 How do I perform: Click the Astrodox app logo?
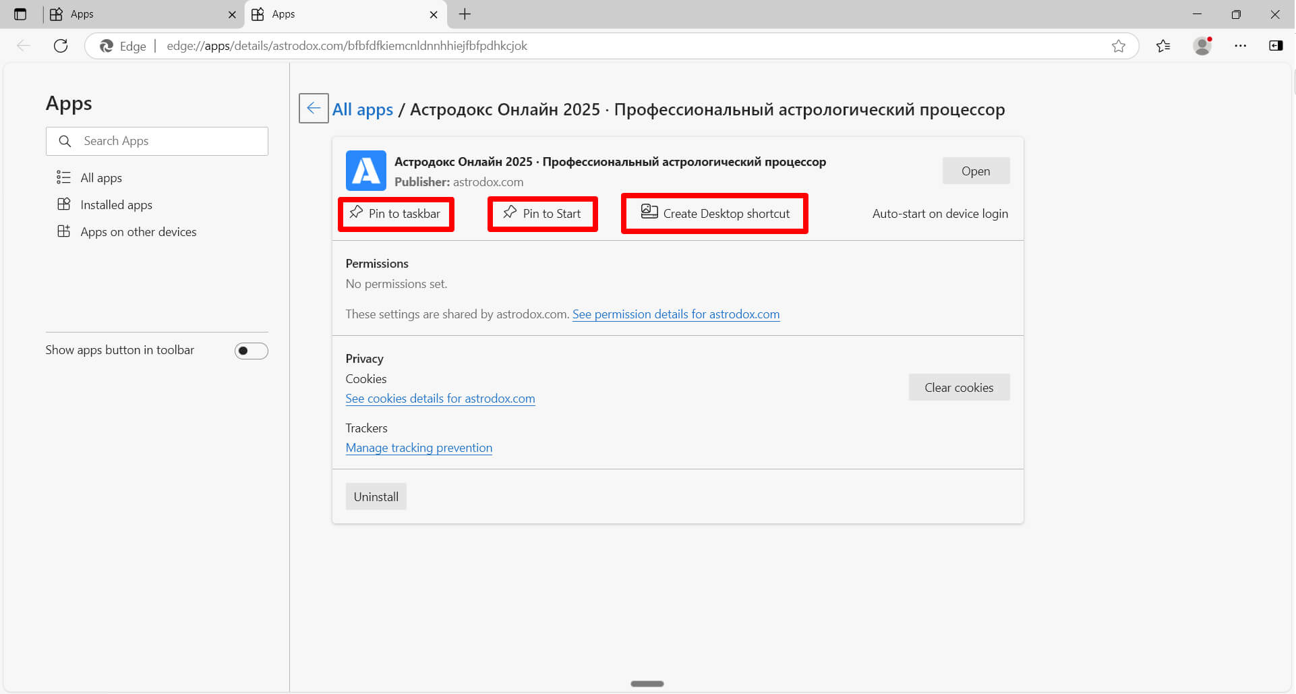366,171
